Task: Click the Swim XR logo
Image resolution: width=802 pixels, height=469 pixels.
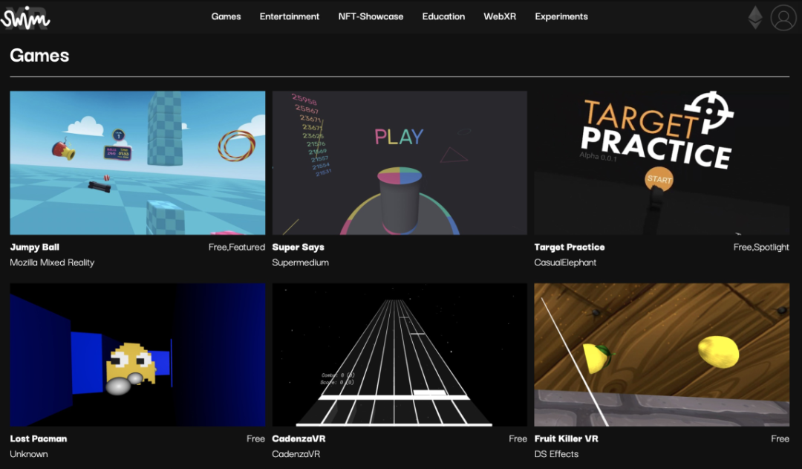Action: (25, 18)
